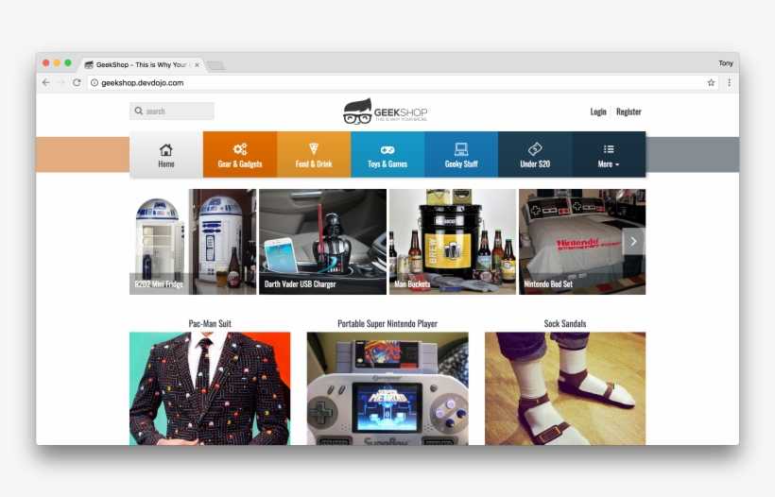Screen dimensions: 775x497
Task: Click the Login link
Action: pyautogui.click(x=598, y=111)
